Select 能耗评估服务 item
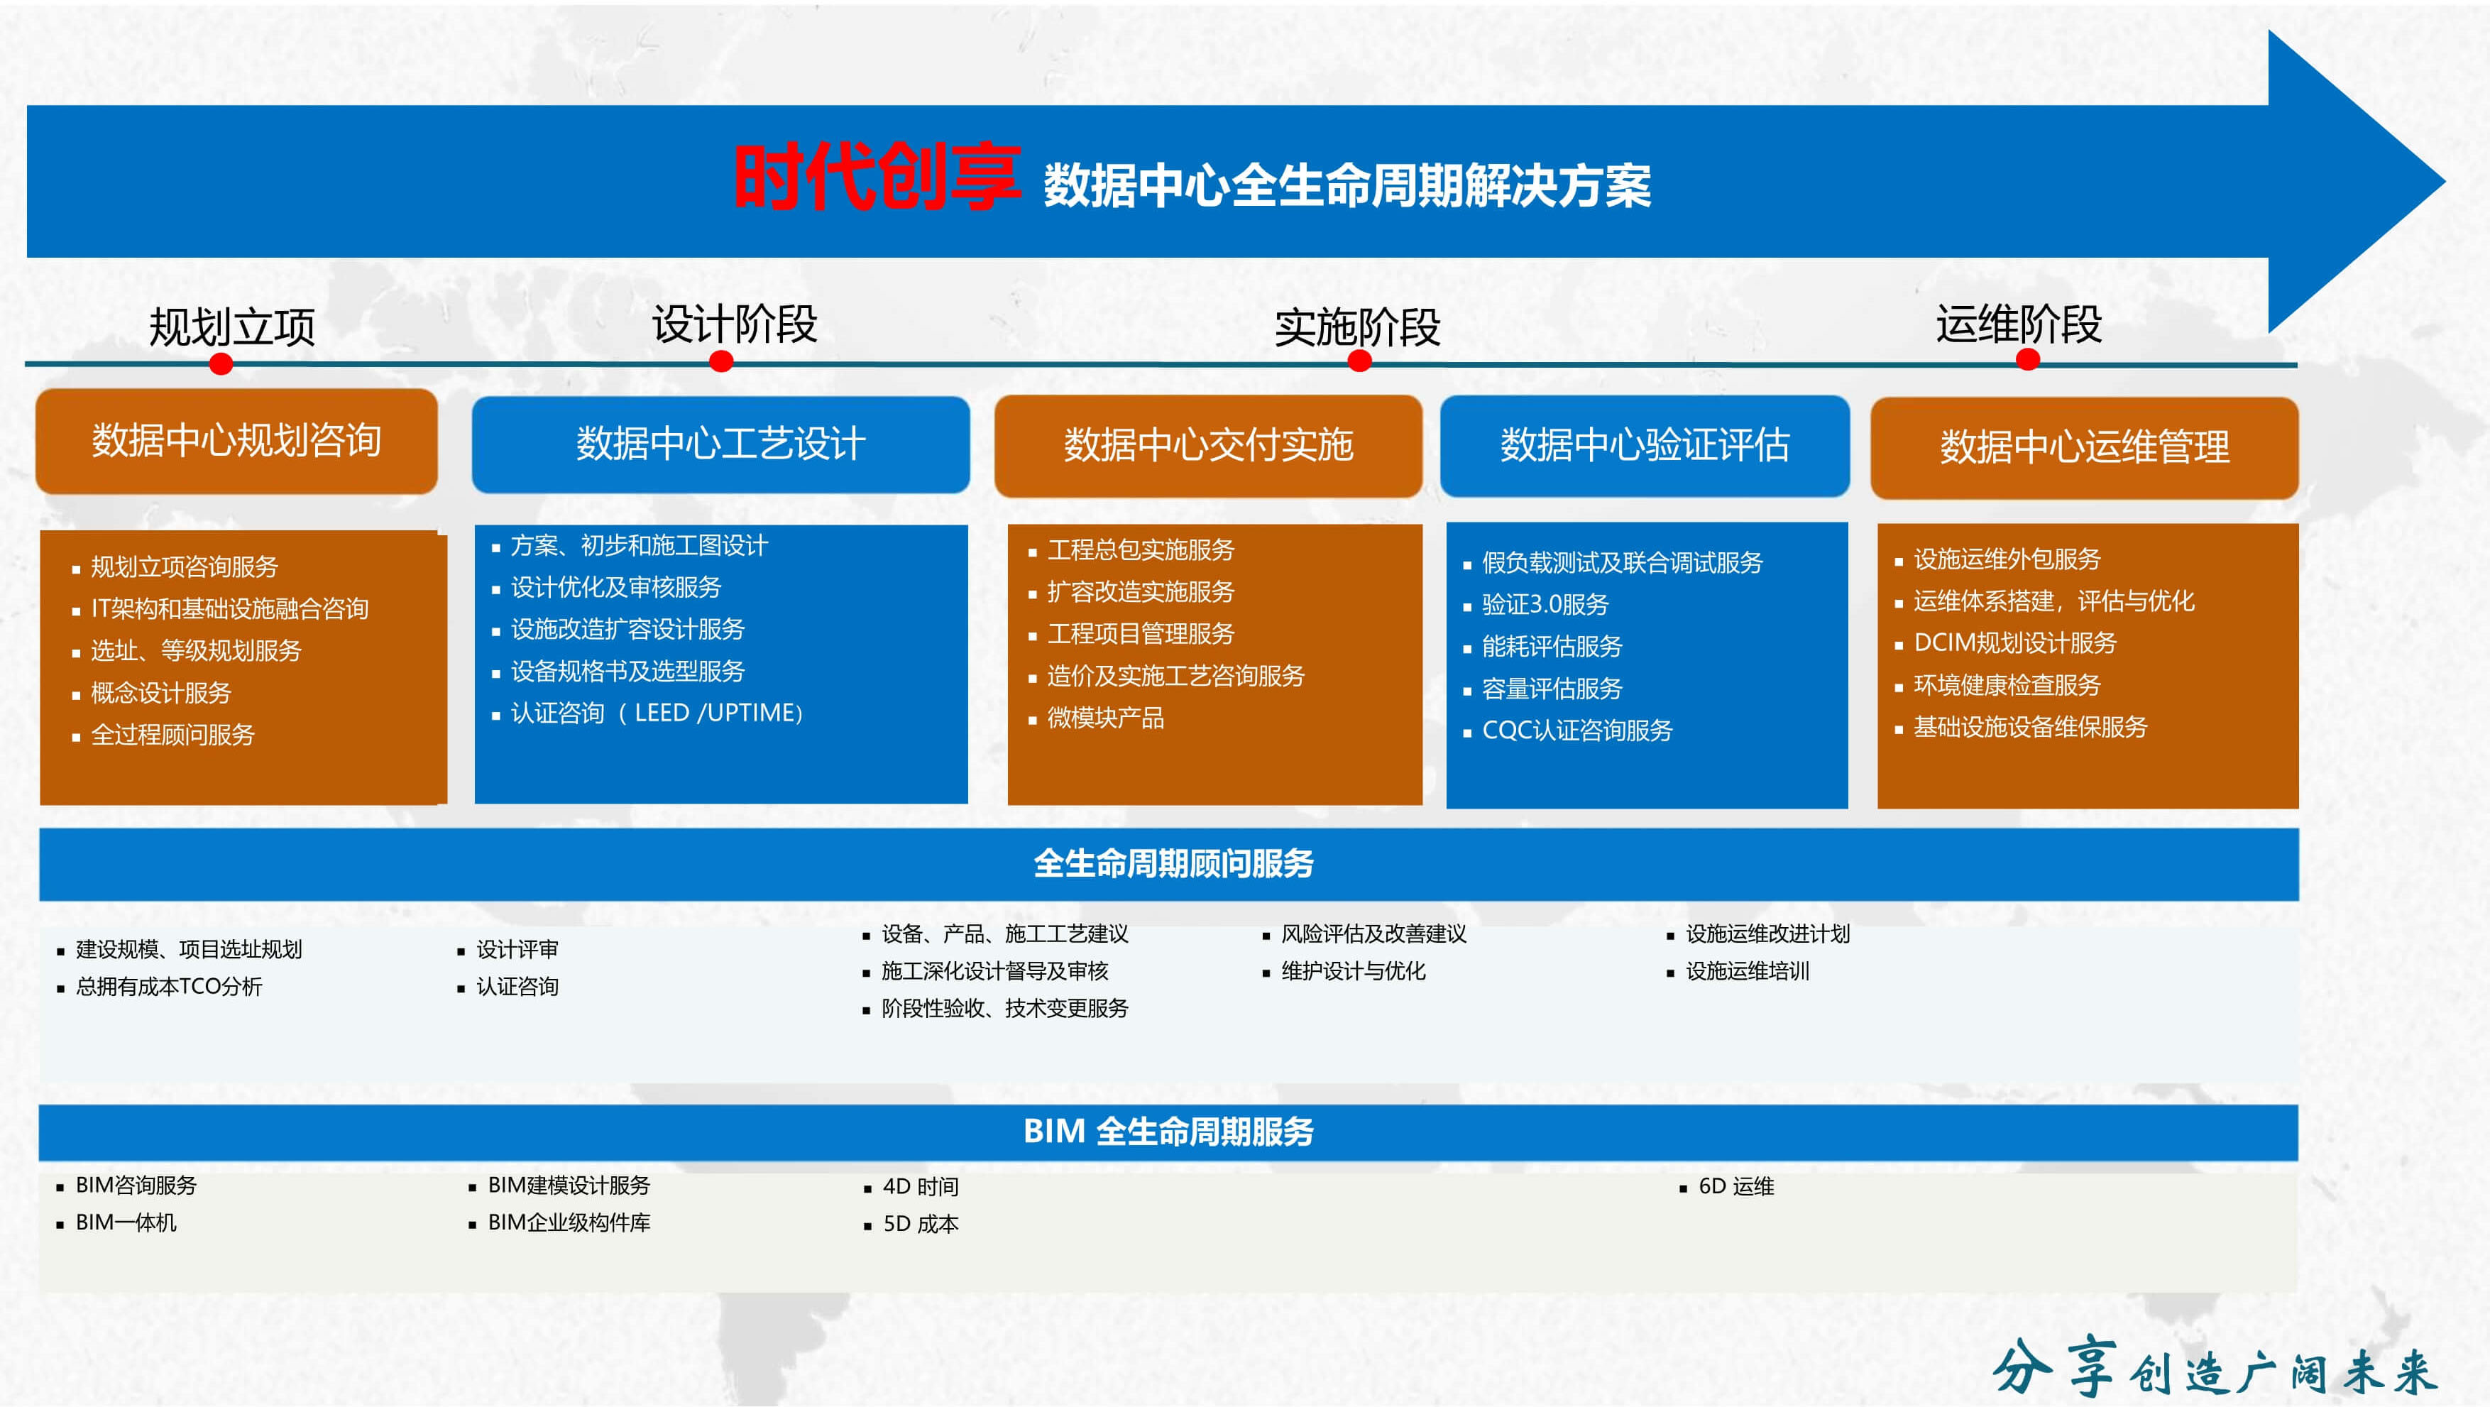The image size is (2490, 1407). pyautogui.click(x=1552, y=647)
